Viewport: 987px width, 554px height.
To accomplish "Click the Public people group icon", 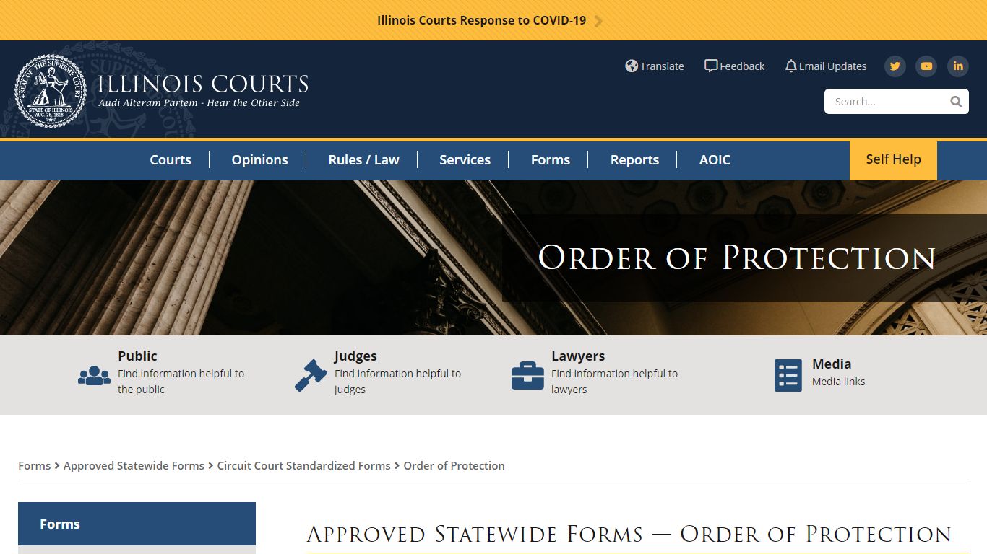I will click(x=94, y=376).
